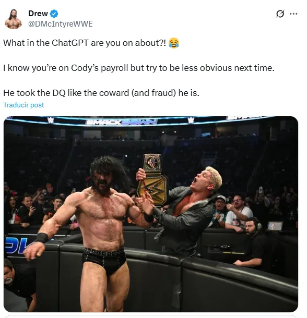Click the Grok slashed-circle icon
The height and width of the screenshot is (318, 307).
280,14
